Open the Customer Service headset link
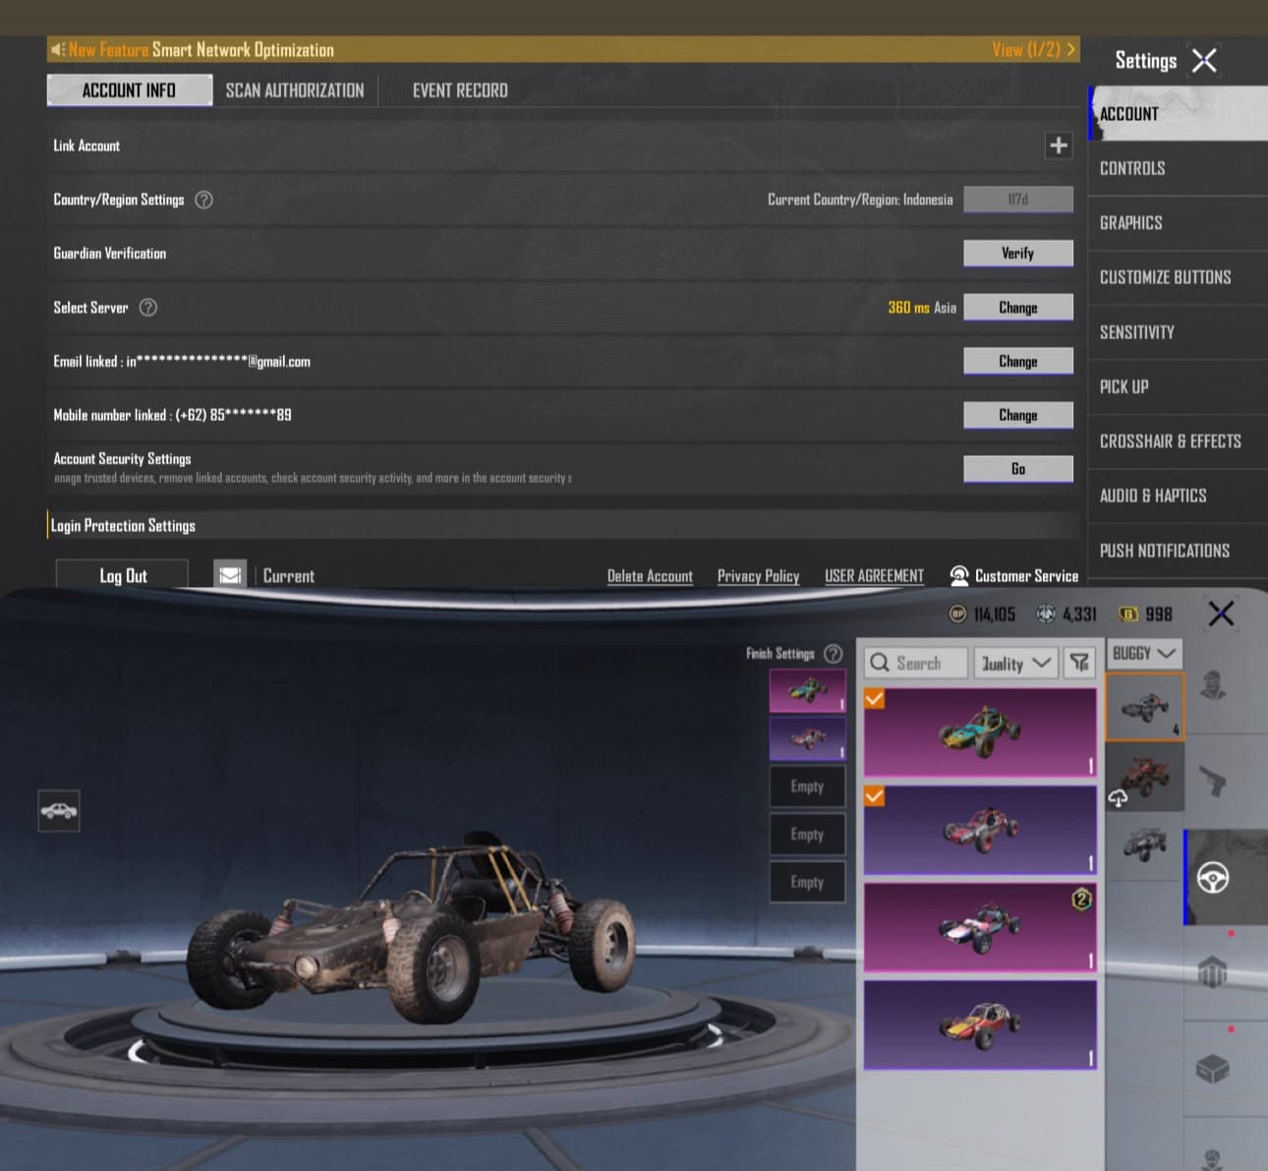 [x=1013, y=576]
